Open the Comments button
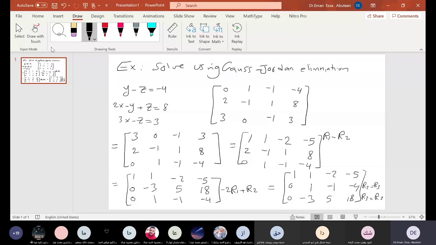This screenshot has height=245, width=436. click(405, 16)
